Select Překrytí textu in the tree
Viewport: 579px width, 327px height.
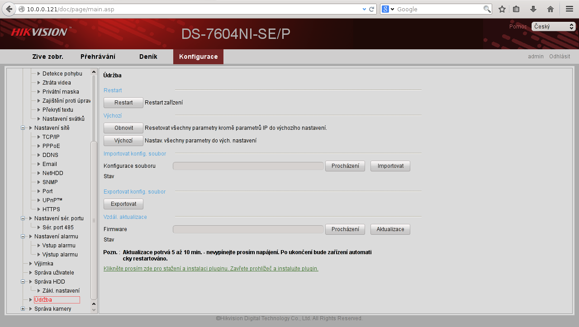pos(58,110)
